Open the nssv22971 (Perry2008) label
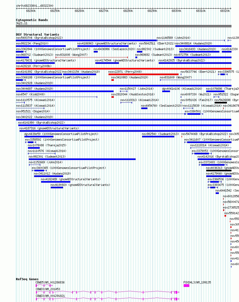239x302 pixels. point(125,72)
